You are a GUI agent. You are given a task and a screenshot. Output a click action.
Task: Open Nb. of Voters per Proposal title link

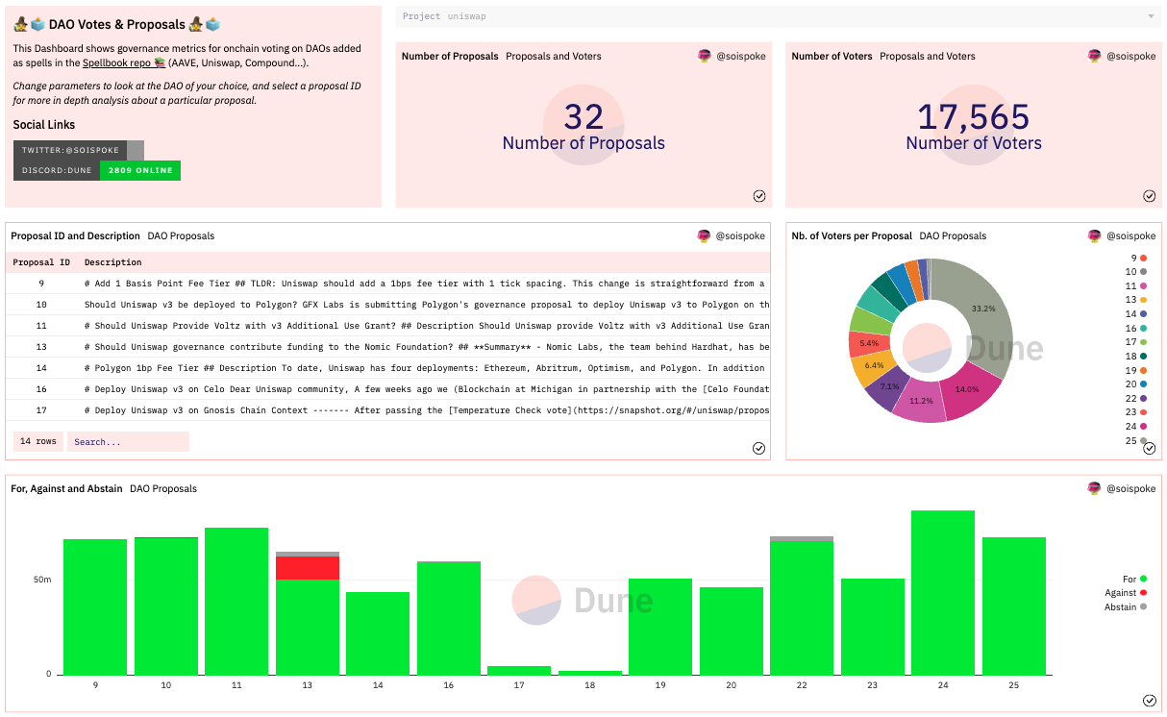(852, 235)
